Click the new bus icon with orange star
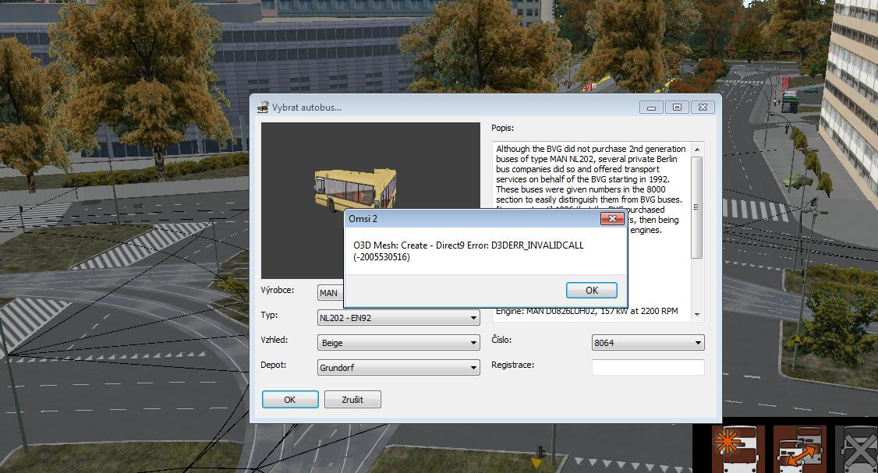Image resolution: width=878 pixels, height=473 pixels. pos(738,450)
